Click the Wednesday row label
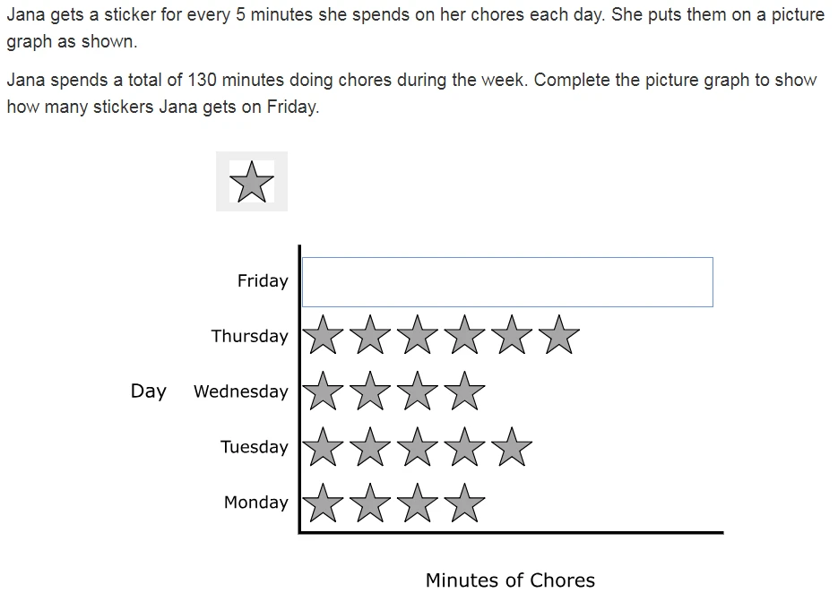This screenshot has height=593, width=838. [241, 391]
